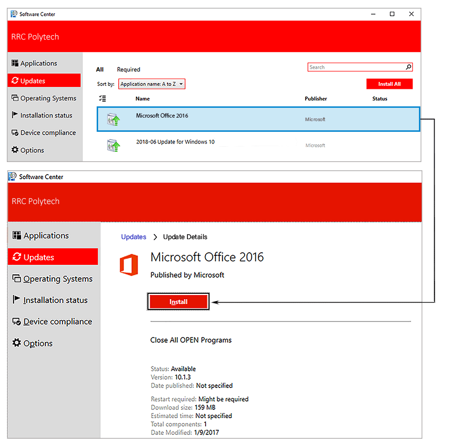Click the Office logo in Update Details
This screenshot has height=448, width=457.
point(129,265)
